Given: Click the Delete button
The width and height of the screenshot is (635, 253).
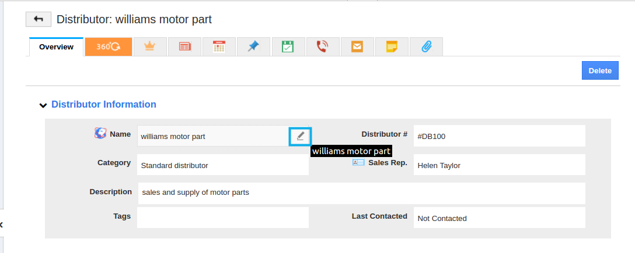Looking at the screenshot, I should point(600,70).
